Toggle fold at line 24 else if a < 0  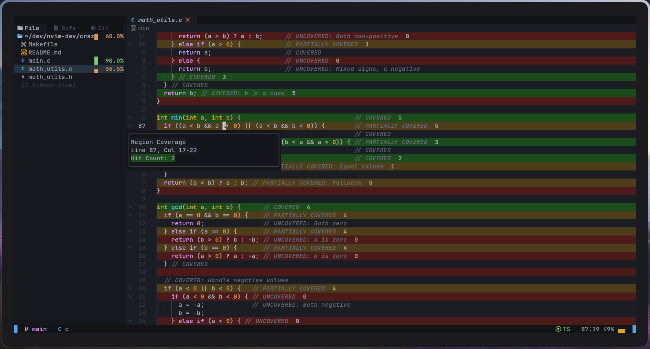(130, 321)
